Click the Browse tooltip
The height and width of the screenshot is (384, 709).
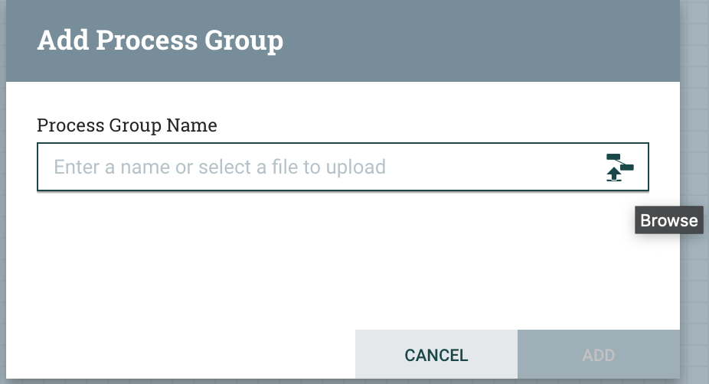(668, 221)
